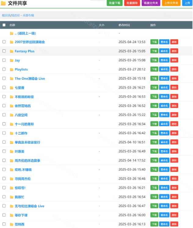Rename the 惊叹号! folder

[x=164, y=188]
